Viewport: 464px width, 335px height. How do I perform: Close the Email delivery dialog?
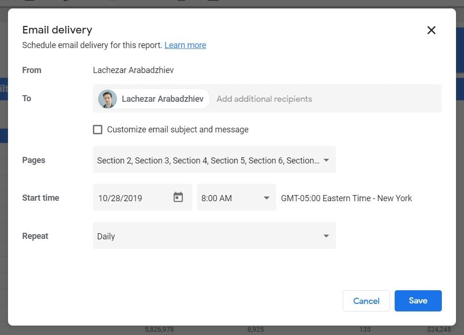pos(431,30)
